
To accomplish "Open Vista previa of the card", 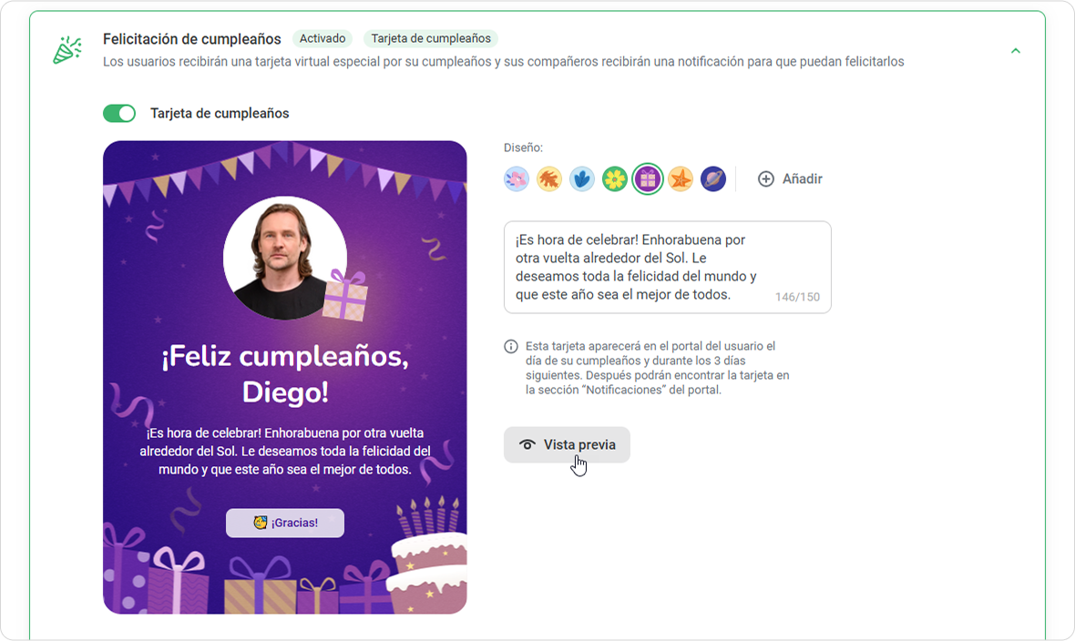I will (x=567, y=445).
